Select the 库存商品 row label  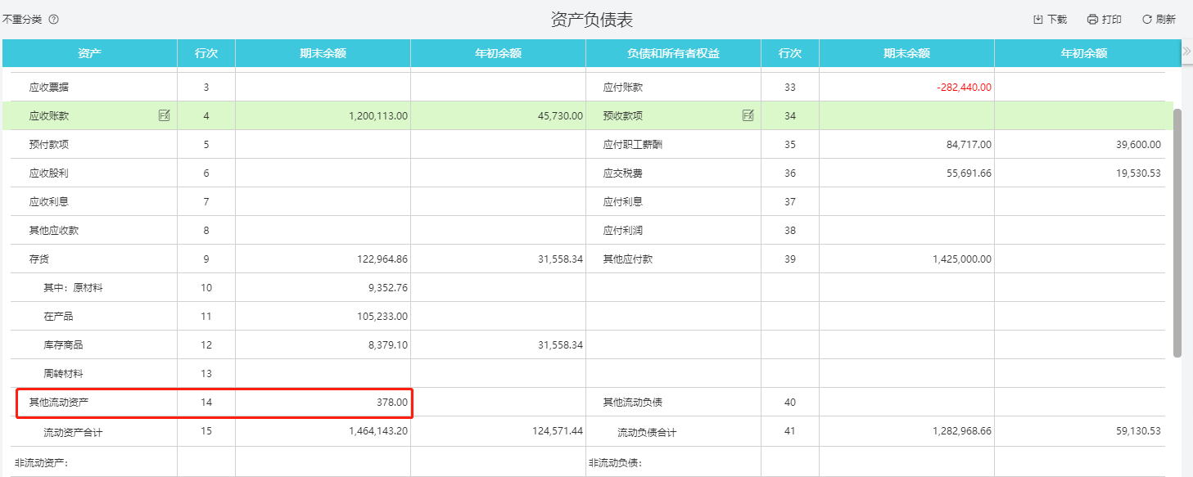pyautogui.click(x=64, y=344)
